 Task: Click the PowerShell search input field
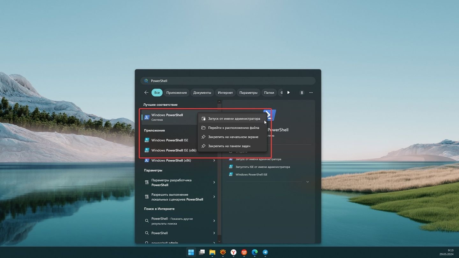(228, 81)
